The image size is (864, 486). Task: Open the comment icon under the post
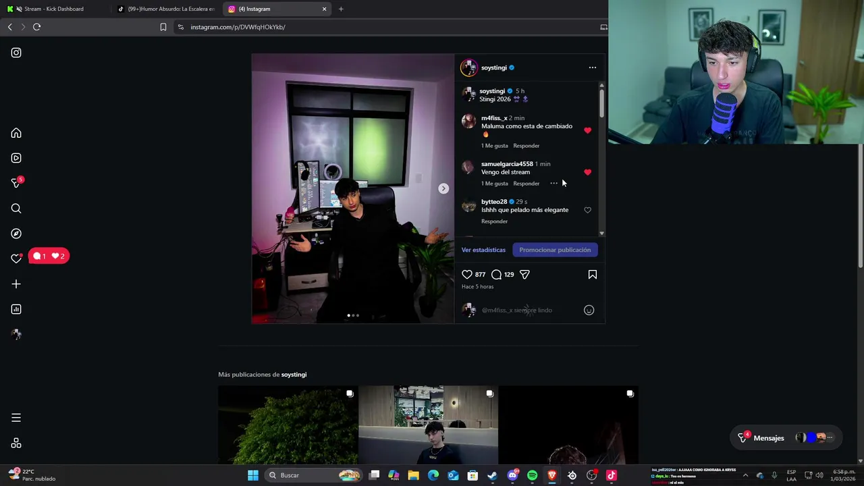496,275
